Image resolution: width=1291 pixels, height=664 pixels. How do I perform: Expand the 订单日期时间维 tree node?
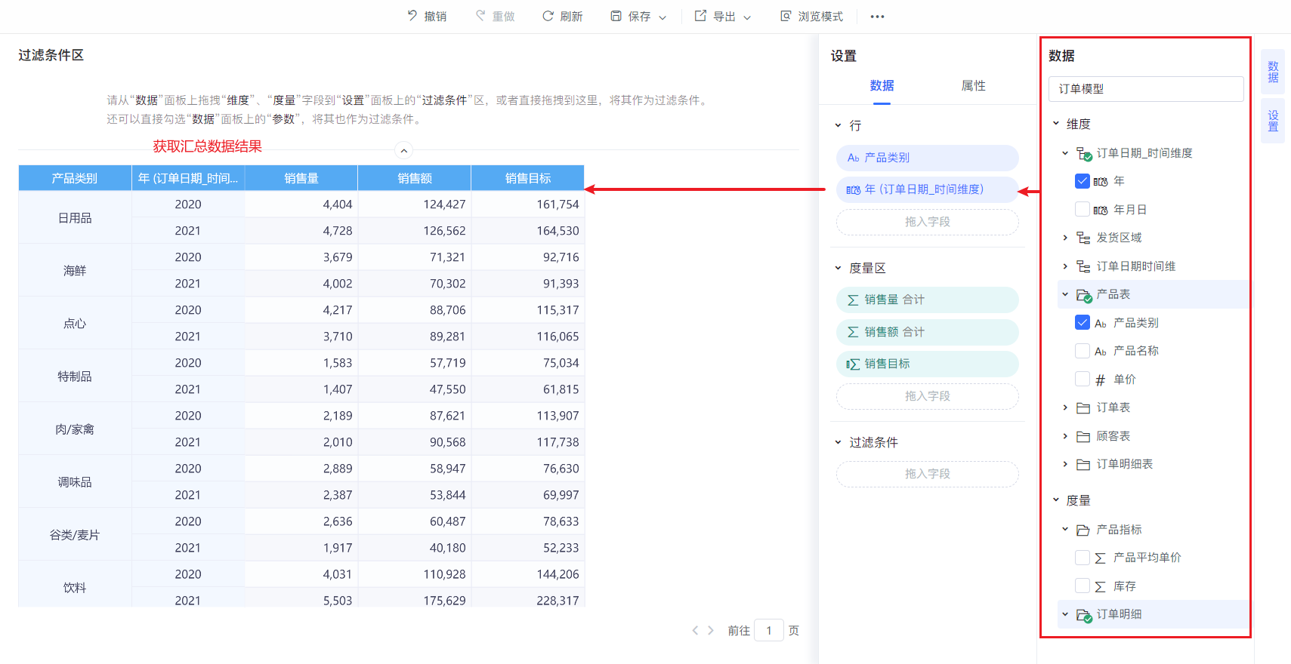click(1065, 266)
